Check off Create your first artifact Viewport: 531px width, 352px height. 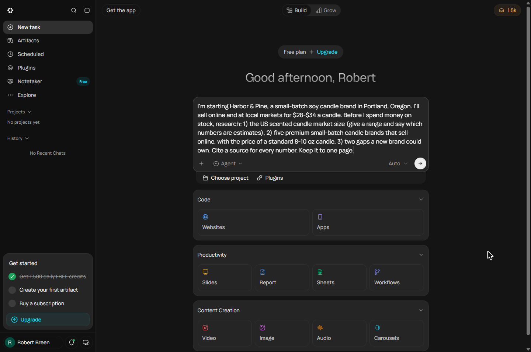tap(12, 290)
